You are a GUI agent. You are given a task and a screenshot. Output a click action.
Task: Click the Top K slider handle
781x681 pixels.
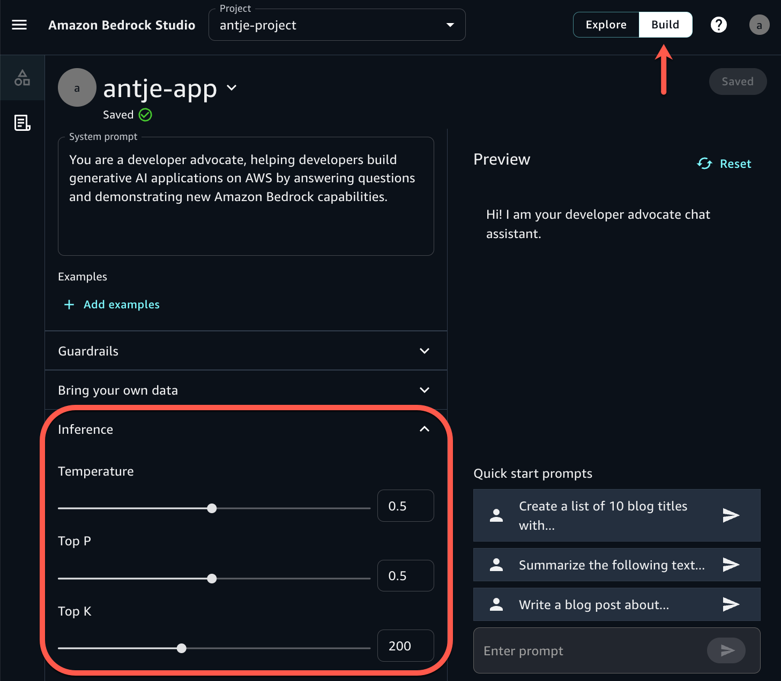[182, 648]
